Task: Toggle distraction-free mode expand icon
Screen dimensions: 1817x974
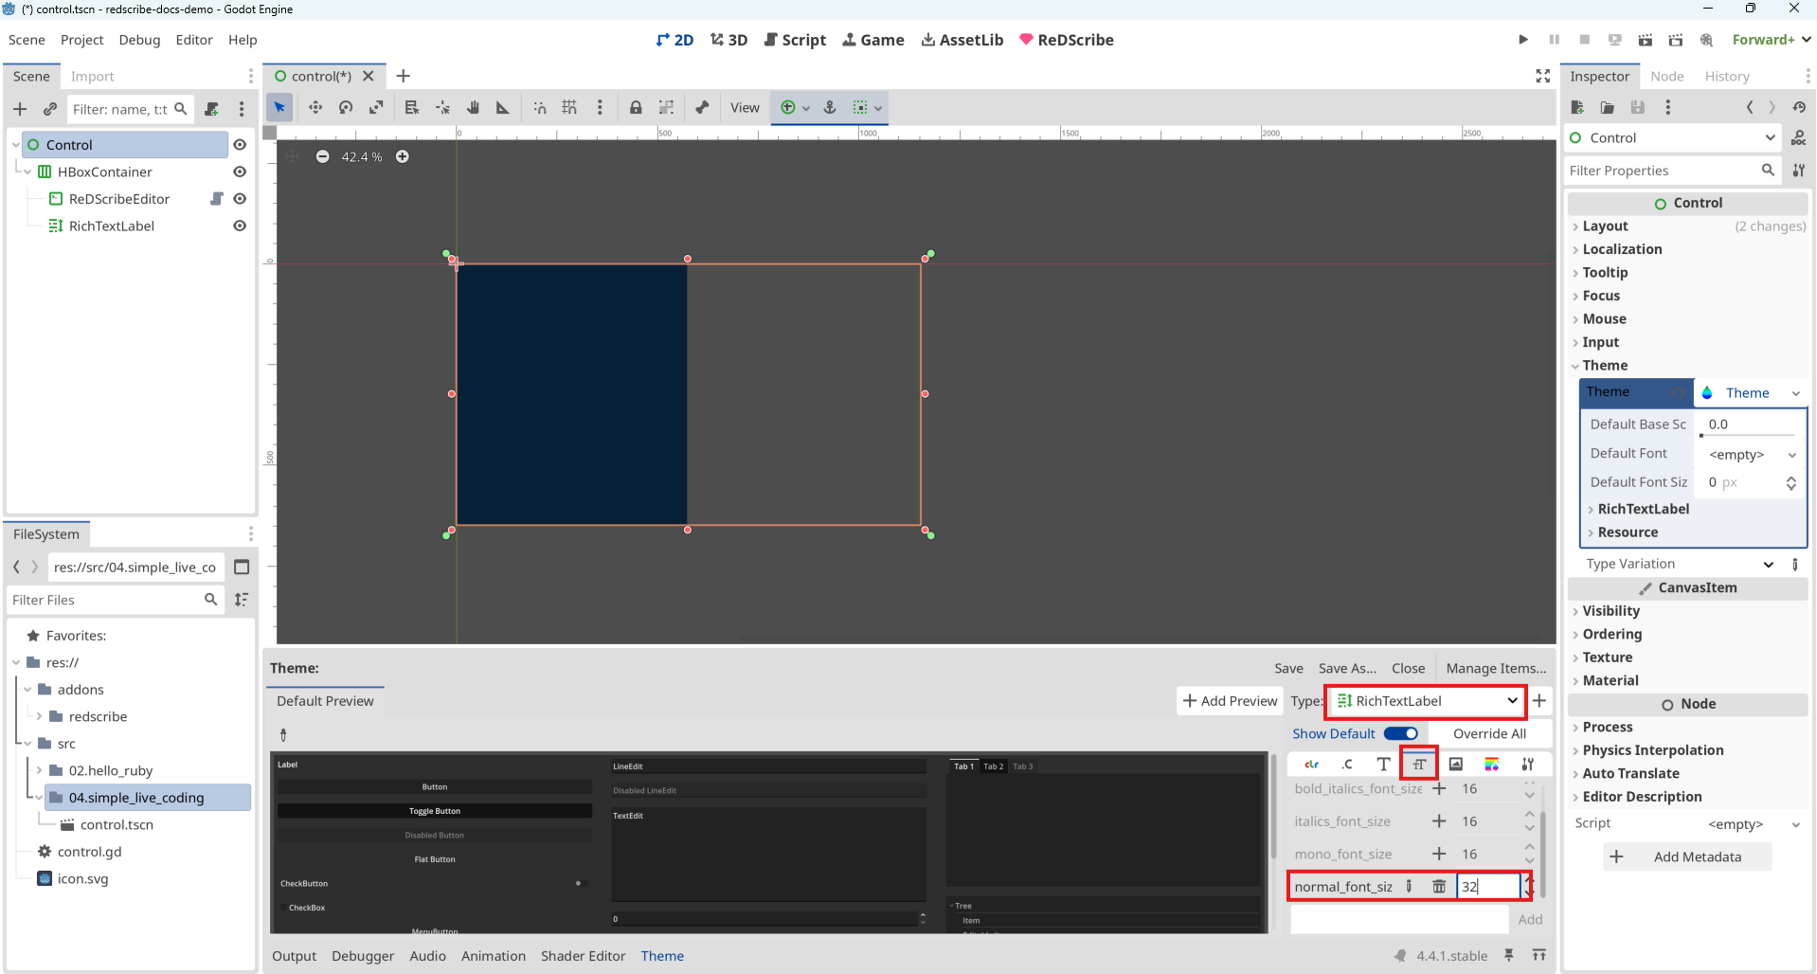Action: (1542, 76)
